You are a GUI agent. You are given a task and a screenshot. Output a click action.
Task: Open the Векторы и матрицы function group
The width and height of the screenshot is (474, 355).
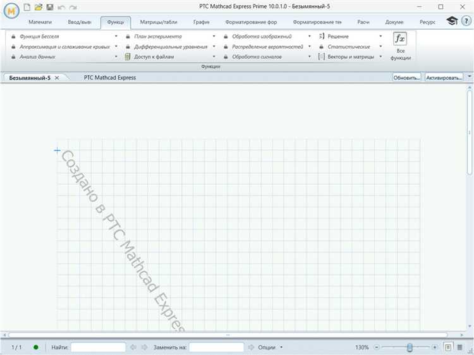[x=349, y=56]
